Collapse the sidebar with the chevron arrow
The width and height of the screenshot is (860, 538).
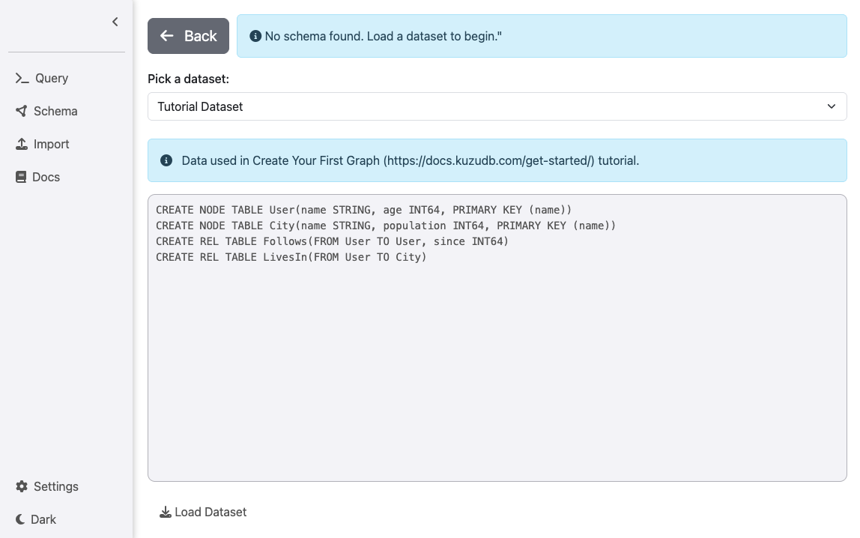point(115,22)
